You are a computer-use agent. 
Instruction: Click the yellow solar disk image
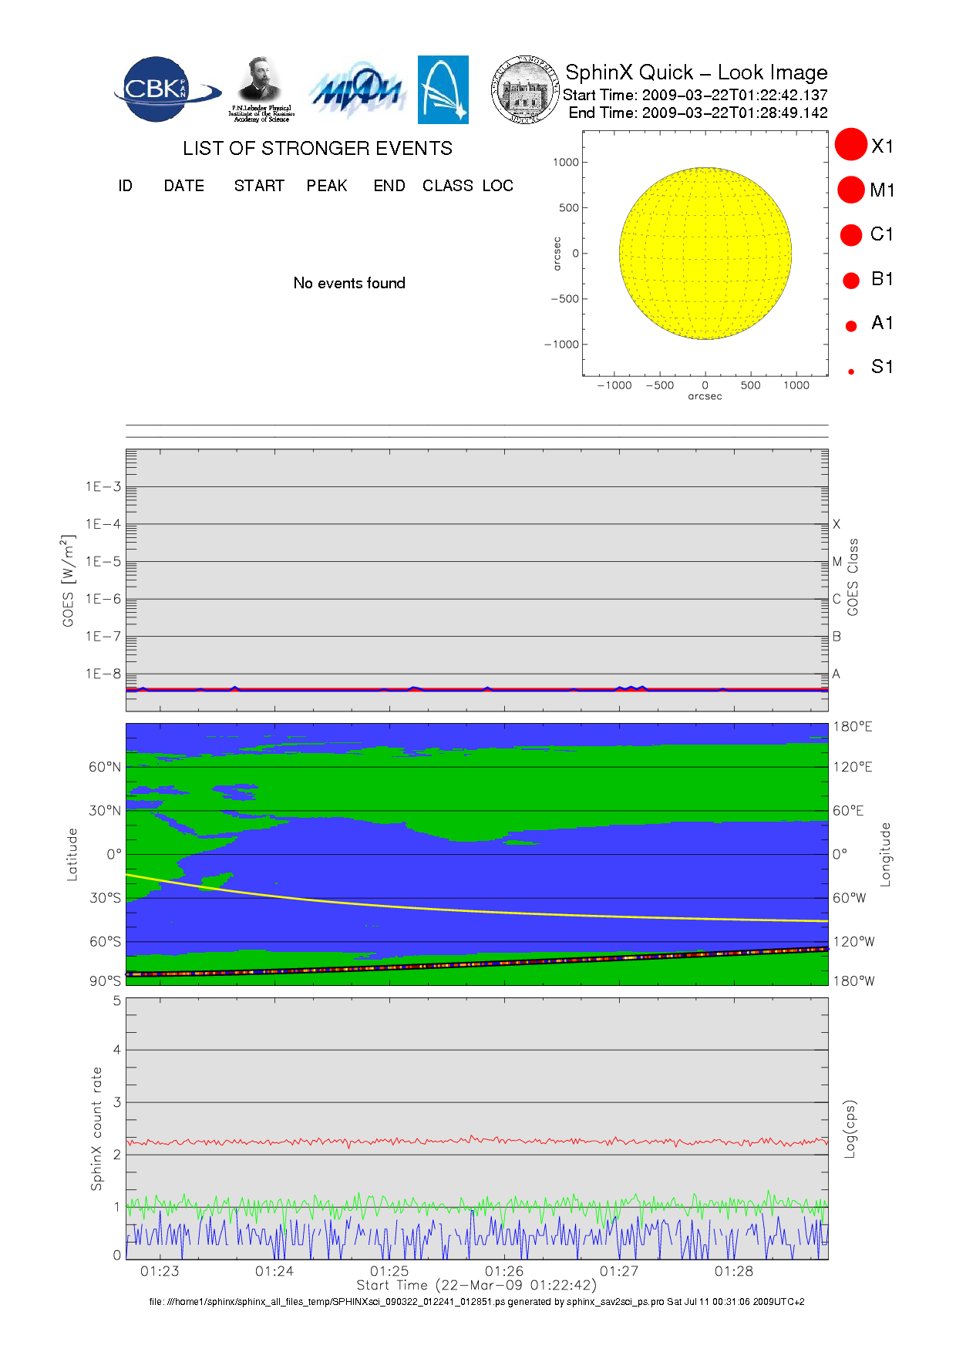[705, 254]
